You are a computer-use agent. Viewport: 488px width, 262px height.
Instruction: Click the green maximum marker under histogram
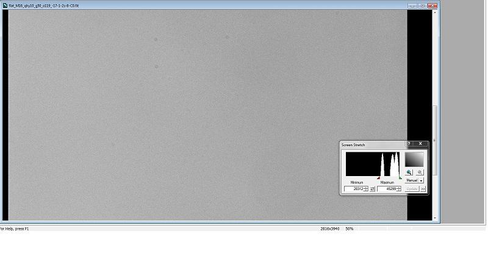point(400,178)
